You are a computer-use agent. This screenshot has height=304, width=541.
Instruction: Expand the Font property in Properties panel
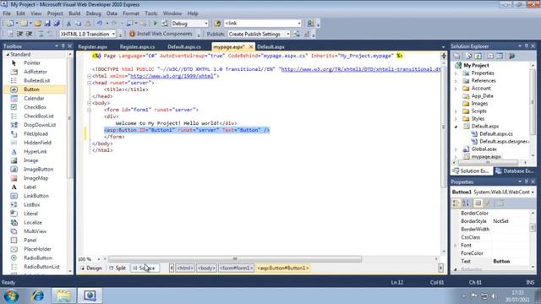[456, 245]
